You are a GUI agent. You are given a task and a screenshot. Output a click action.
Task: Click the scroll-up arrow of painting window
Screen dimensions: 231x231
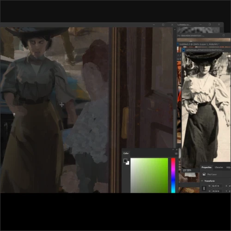(x=175, y=29)
